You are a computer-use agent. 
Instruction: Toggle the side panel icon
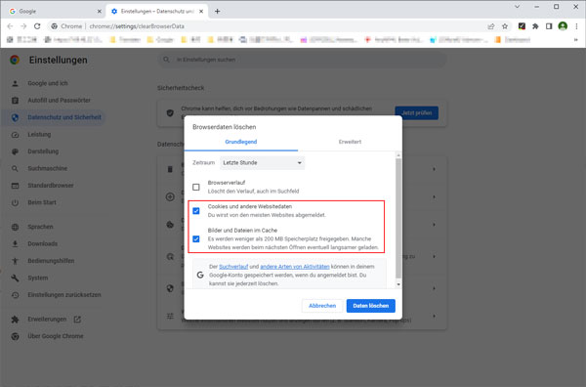pos(549,26)
